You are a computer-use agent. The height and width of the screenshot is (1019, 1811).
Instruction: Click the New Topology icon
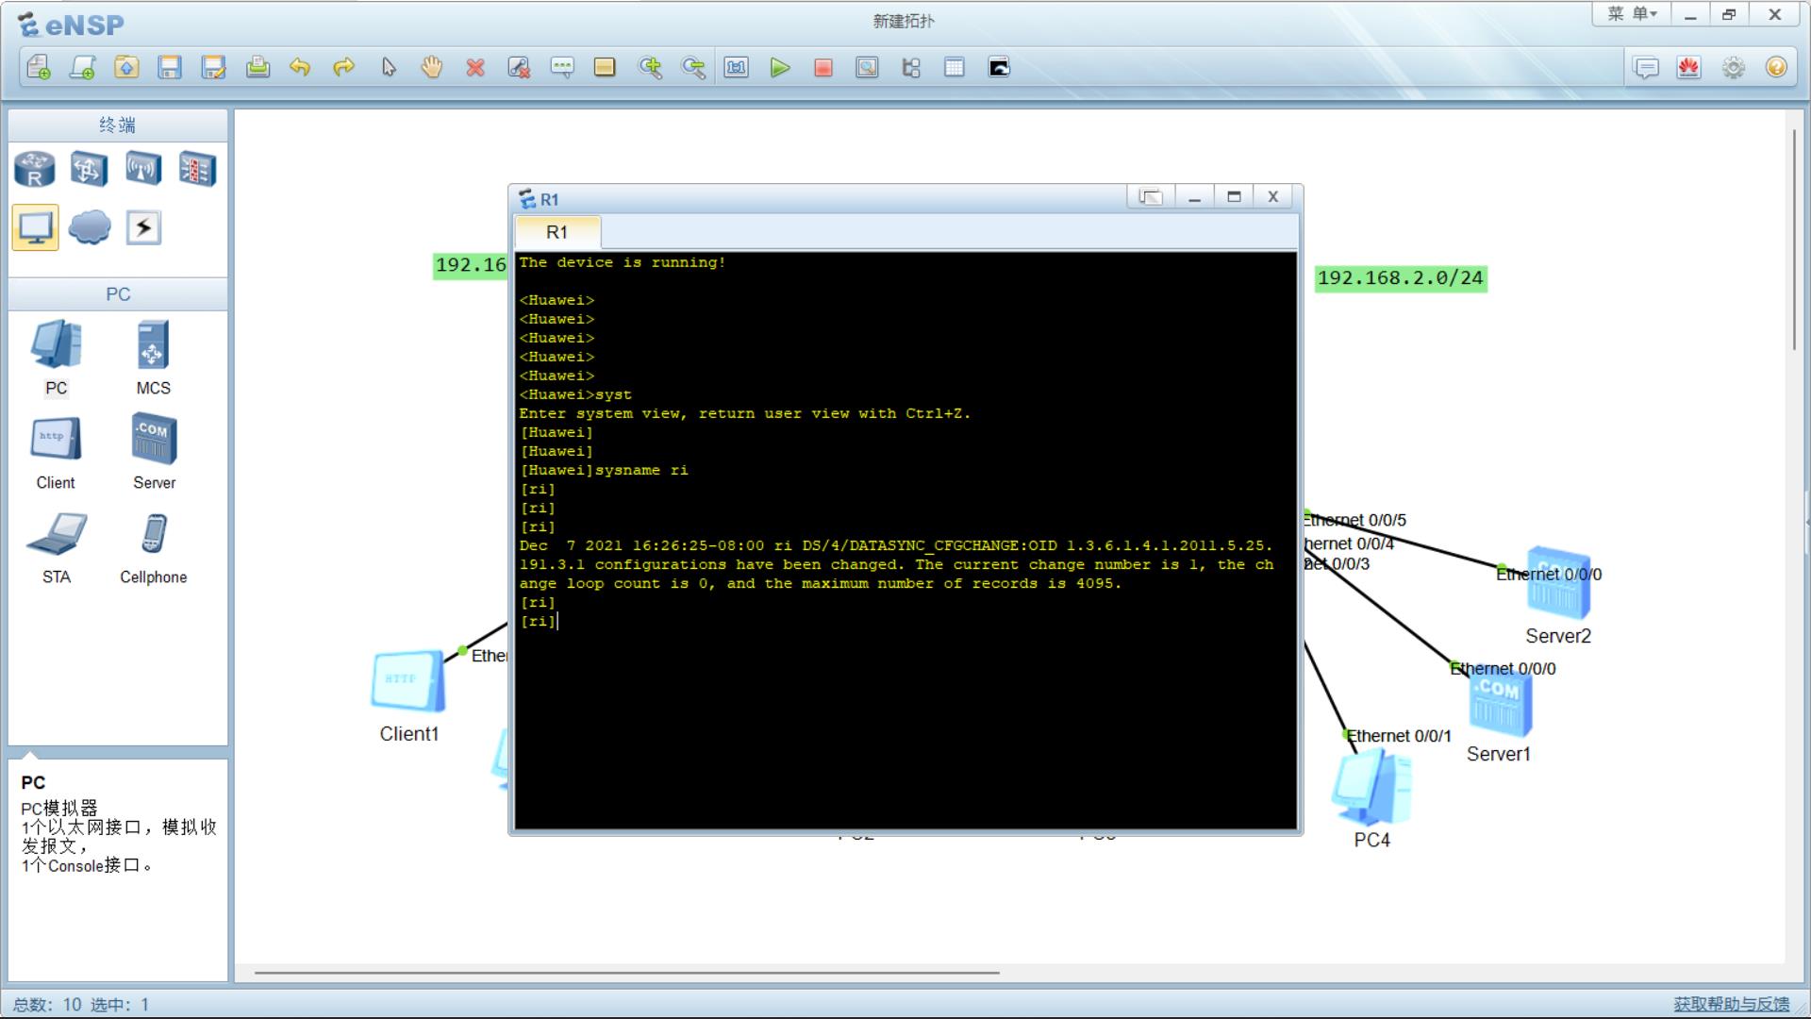coord(39,67)
